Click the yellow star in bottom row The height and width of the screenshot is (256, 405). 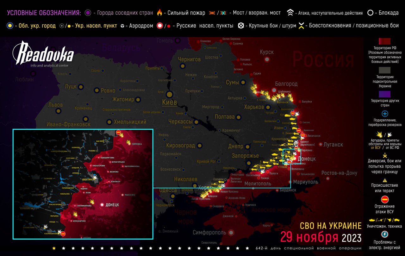coord(54,248)
